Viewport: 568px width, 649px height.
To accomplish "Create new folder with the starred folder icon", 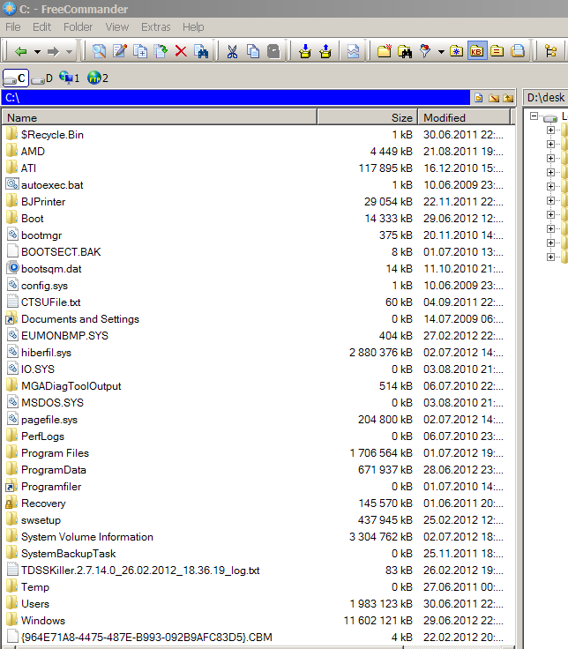I will coord(385,51).
